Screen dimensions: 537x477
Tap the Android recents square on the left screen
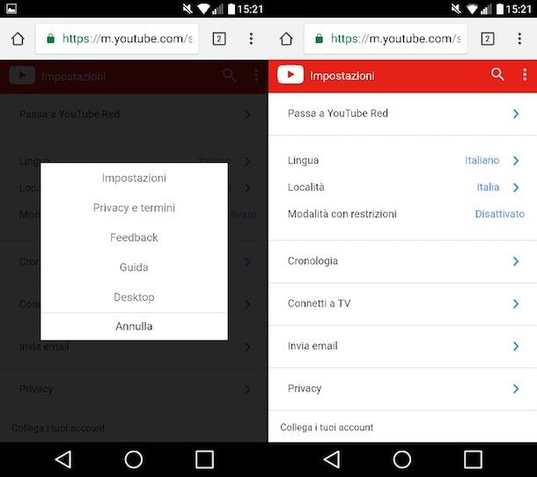click(x=204, y=459)
